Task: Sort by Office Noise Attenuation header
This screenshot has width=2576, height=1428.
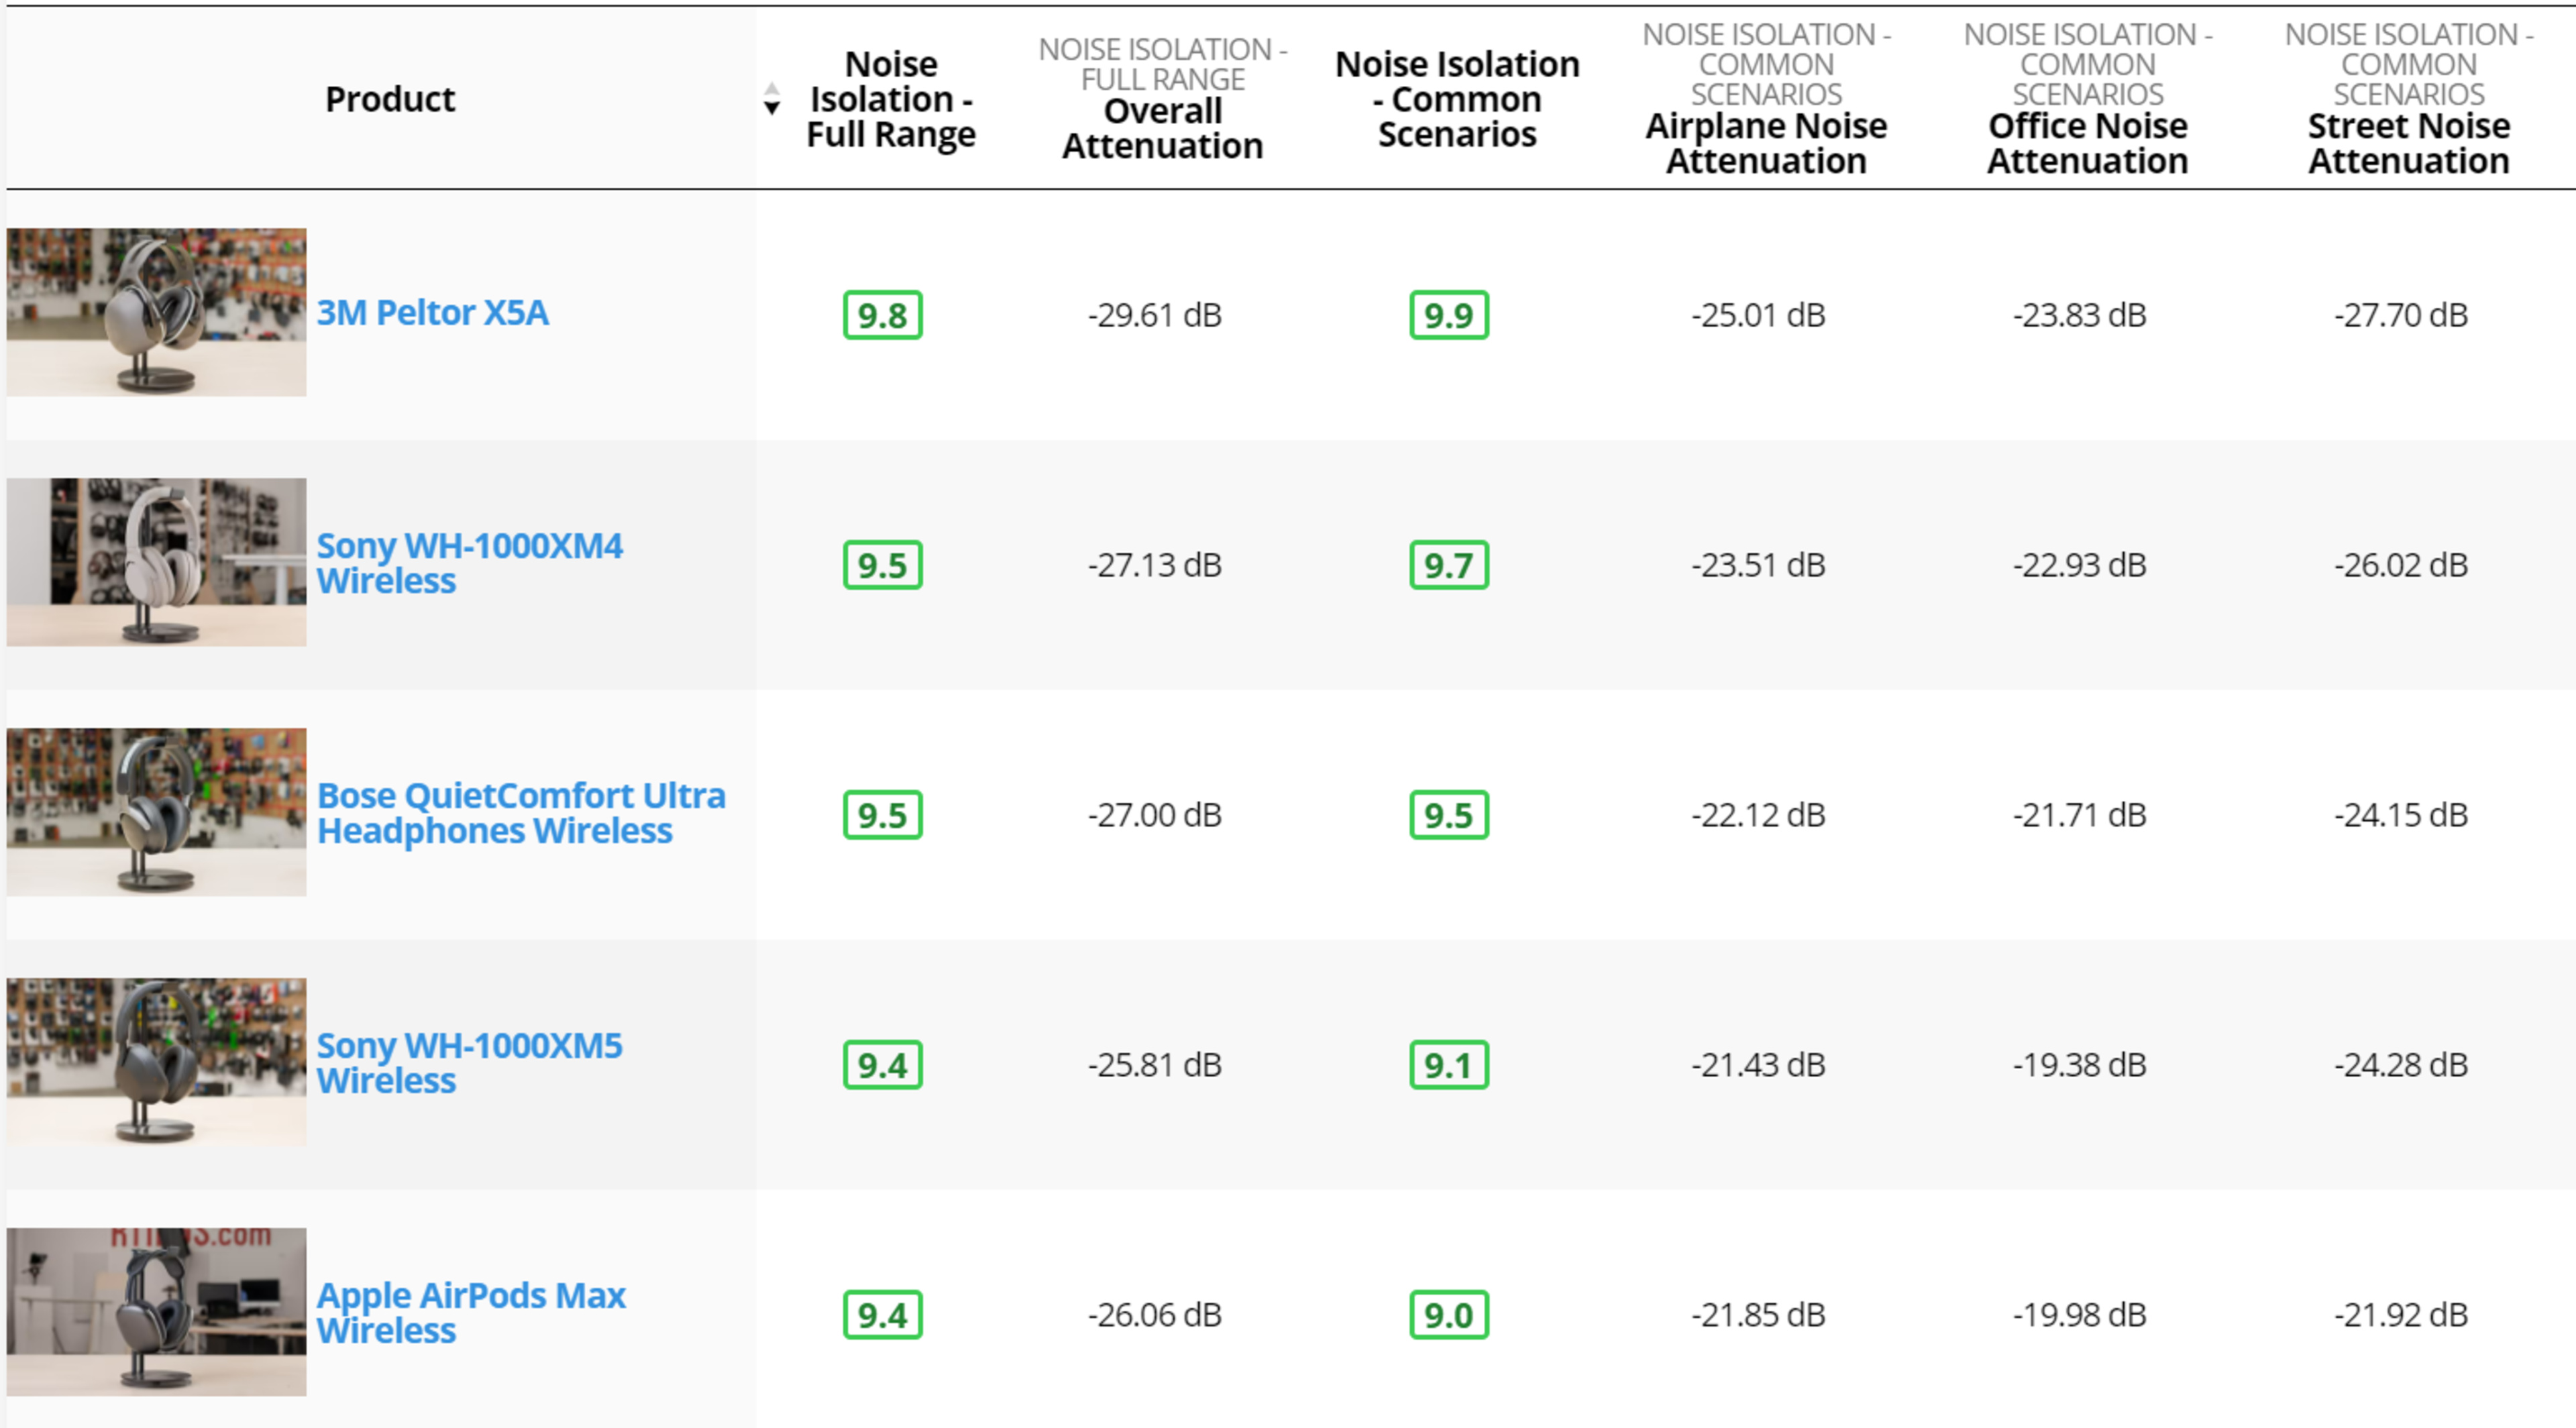Action: (2087, 143)
